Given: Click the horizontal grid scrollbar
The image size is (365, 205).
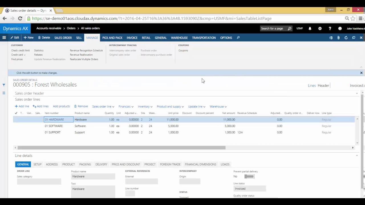Looking at the screenshot, I should coord(121,147).
